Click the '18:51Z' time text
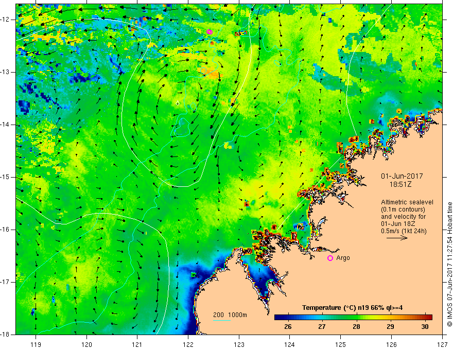Screen dimensions: 453x350 [400, 184]
